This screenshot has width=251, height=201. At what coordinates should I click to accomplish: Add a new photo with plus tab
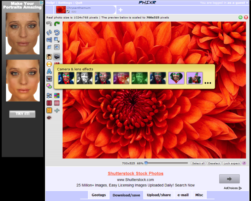(120, 10)
